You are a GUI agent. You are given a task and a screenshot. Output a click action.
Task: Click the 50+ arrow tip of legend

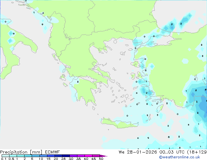click(x=104, y=156)
